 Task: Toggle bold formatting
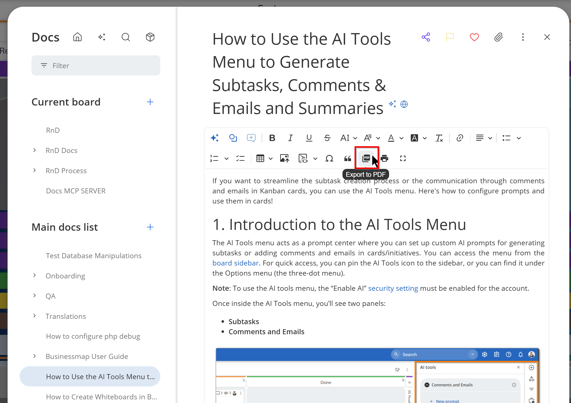coord(272,138)
